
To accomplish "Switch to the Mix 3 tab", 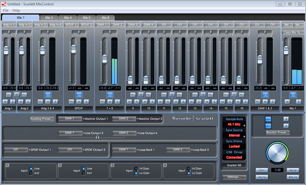I will pyautogui.click(x=49, y=18).
